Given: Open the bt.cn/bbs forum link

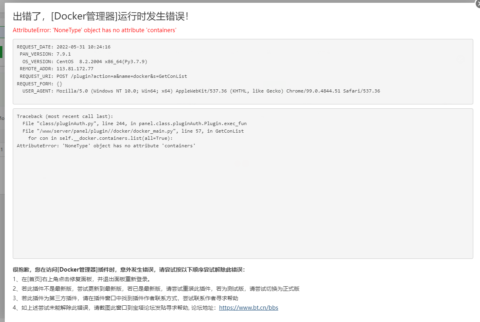Looking at the screenshot, I should click(249, 308).
